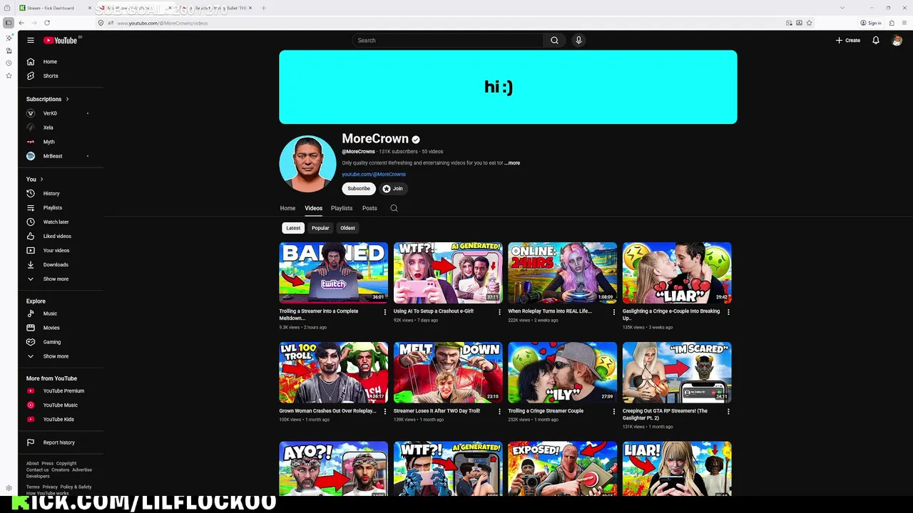Subscribe to MoreCrown
Viewport: 913px width, 513px height.
(359, 189)
